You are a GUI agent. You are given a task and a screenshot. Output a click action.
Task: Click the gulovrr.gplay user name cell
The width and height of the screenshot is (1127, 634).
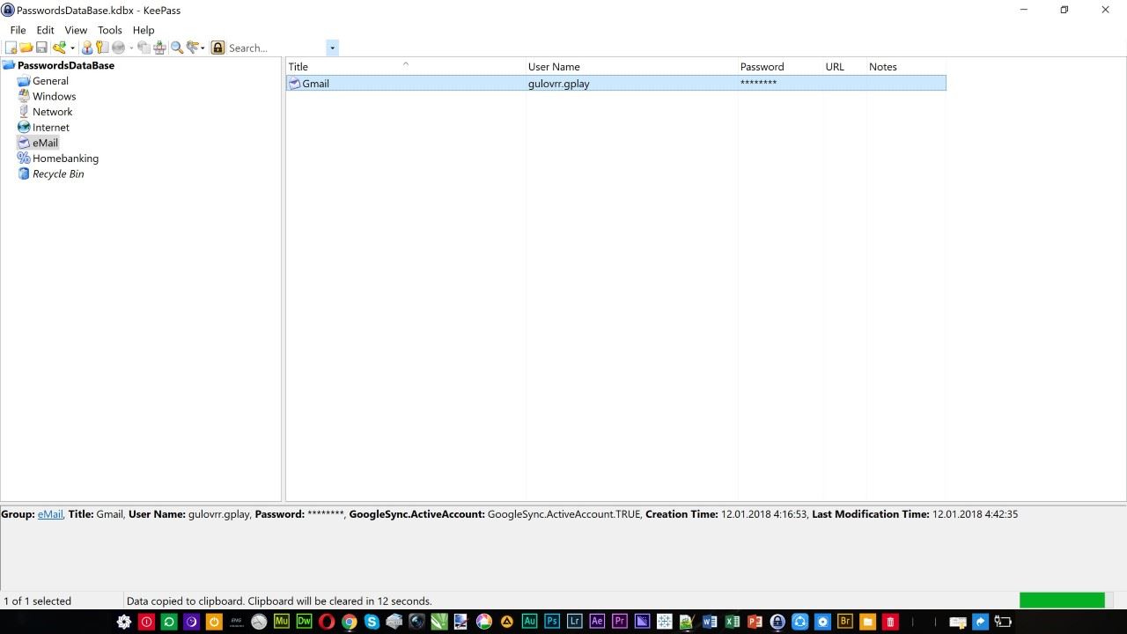pyautogui.click(x=559, y=84)
